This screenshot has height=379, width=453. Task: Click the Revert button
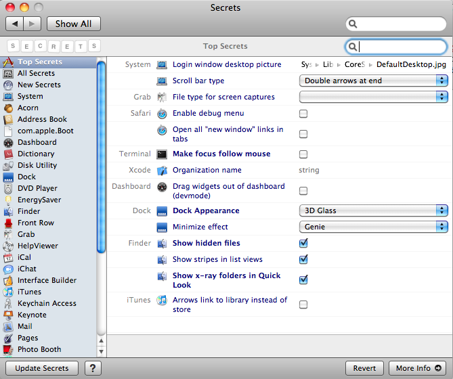[364, 368]
